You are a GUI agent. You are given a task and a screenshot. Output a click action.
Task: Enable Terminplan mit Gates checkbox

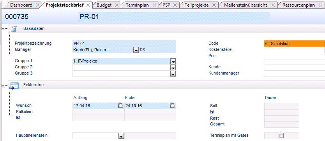[281, 136]
